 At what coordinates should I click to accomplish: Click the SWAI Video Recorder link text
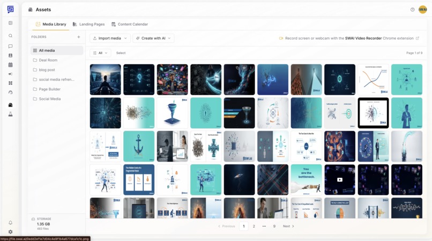click(x=363, y=38)
